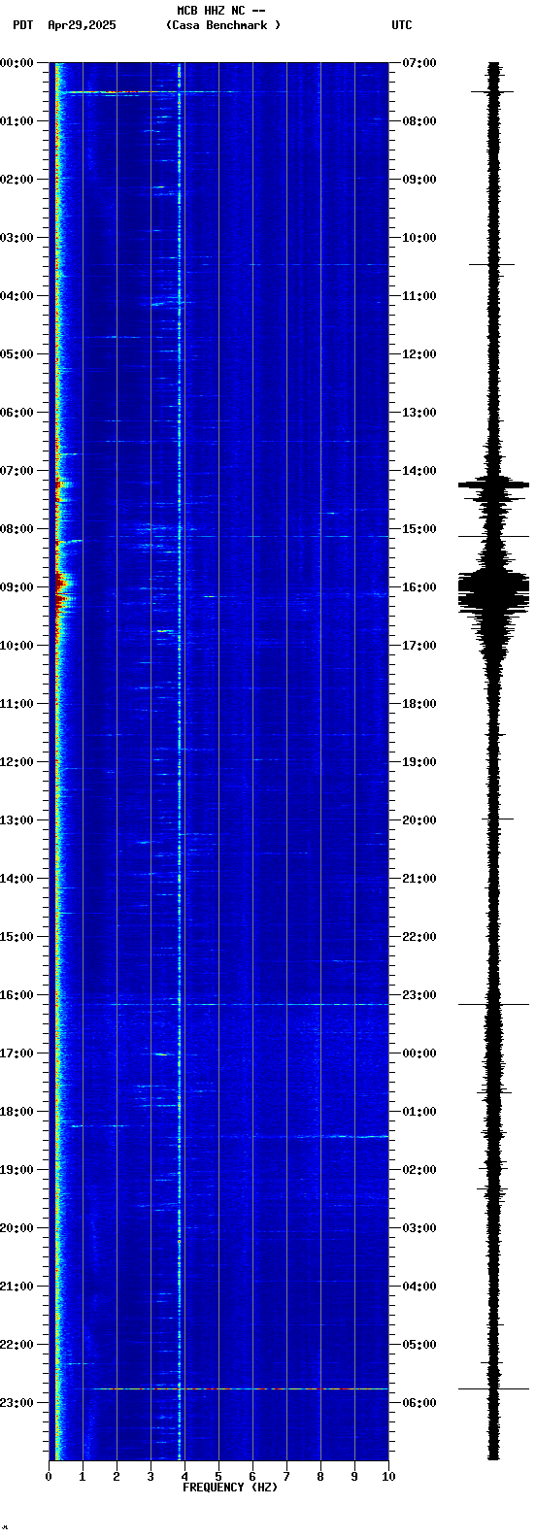Click the frequency axis tick label 10

[388, 1477]
